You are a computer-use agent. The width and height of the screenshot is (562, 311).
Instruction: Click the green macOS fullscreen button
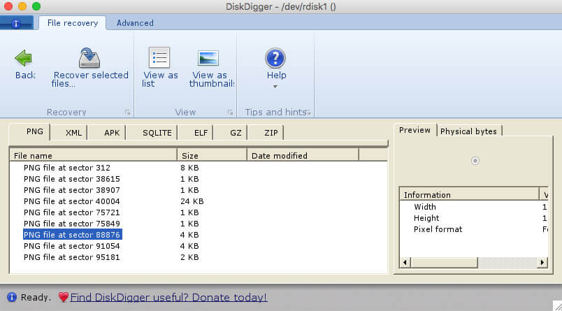tap(36, 6)
